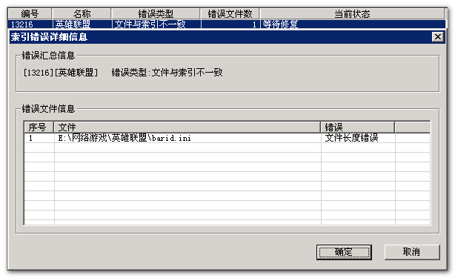
Task: Close the 索引错误详细信息 dialog
Action: tap(438, 37)
